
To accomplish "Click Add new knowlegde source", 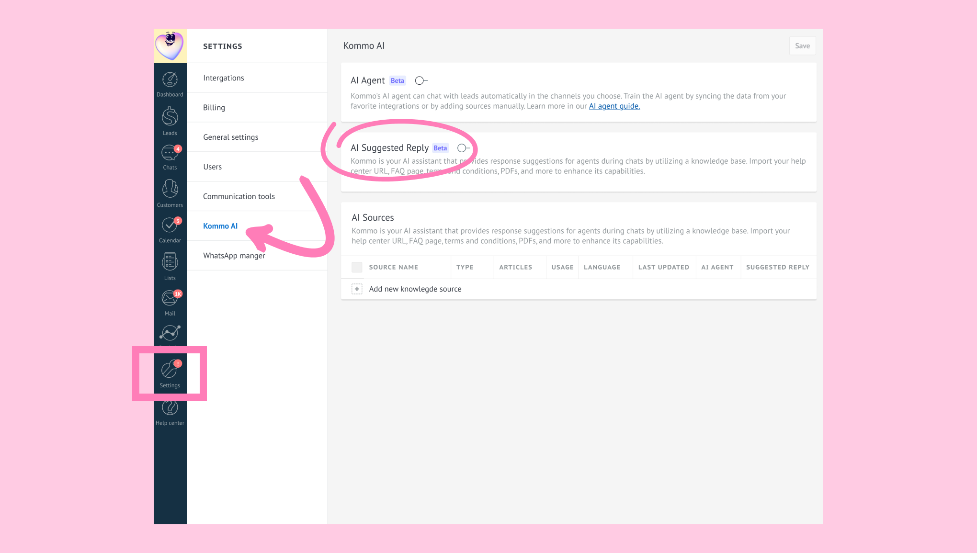I will click(415, 289).
